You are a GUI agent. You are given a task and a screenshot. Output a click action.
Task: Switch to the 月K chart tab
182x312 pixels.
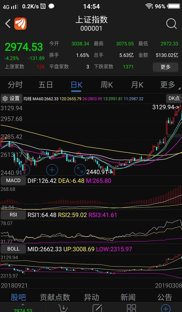tap(137, 85)
